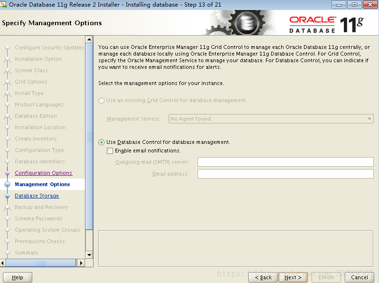Click the Configure Security Updates step
The height and width of the screenshot is (283, 379).
49,47
